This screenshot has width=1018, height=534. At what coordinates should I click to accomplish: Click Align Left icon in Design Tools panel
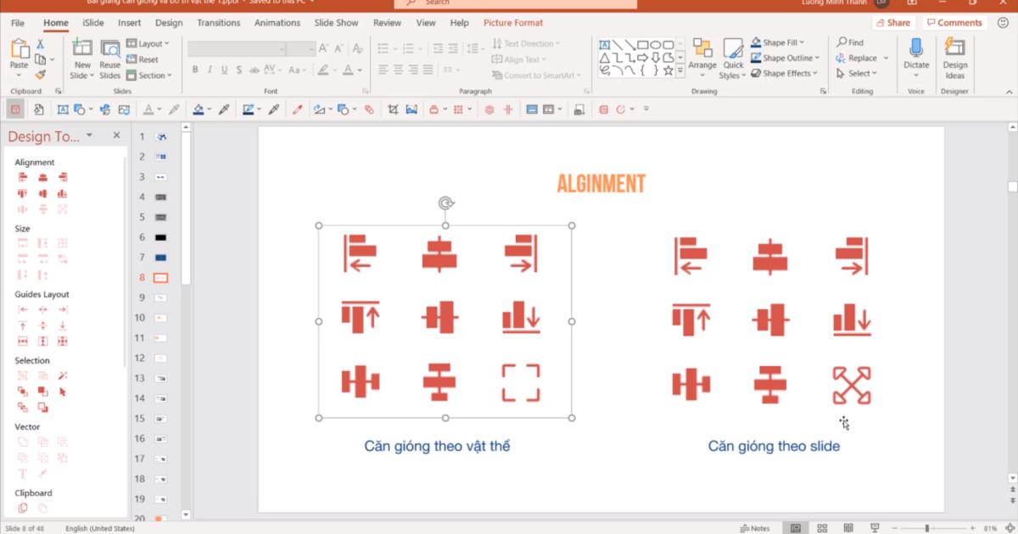point(23,178)
